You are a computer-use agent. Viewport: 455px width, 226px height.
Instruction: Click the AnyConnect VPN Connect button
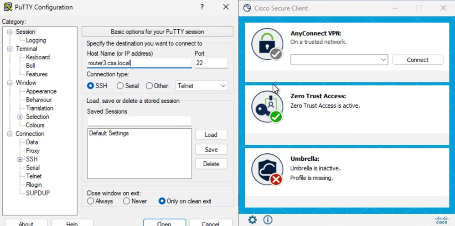418,60
